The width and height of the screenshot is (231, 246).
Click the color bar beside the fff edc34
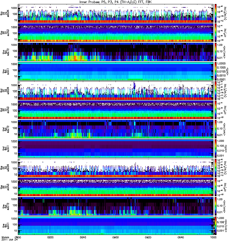pyautogui.click(x=216, y=168)
